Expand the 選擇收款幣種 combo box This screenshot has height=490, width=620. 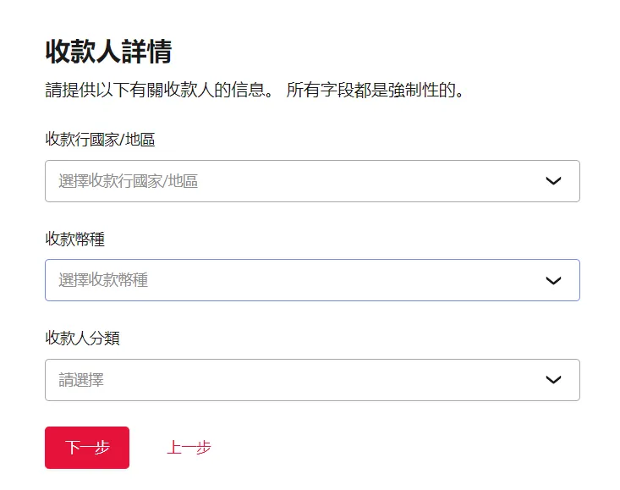(312, 280)
